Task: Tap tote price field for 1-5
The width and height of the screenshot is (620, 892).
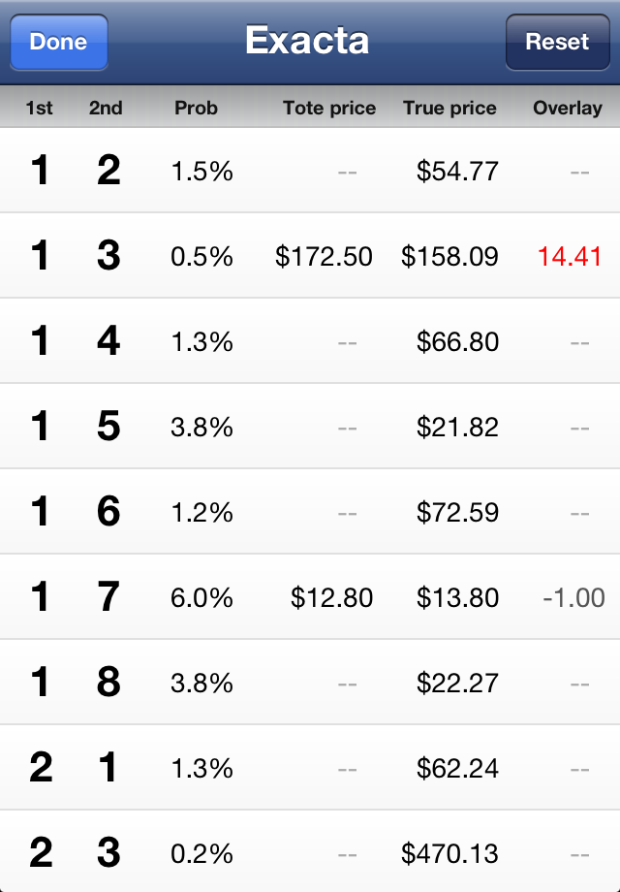Action: (347, 428)
